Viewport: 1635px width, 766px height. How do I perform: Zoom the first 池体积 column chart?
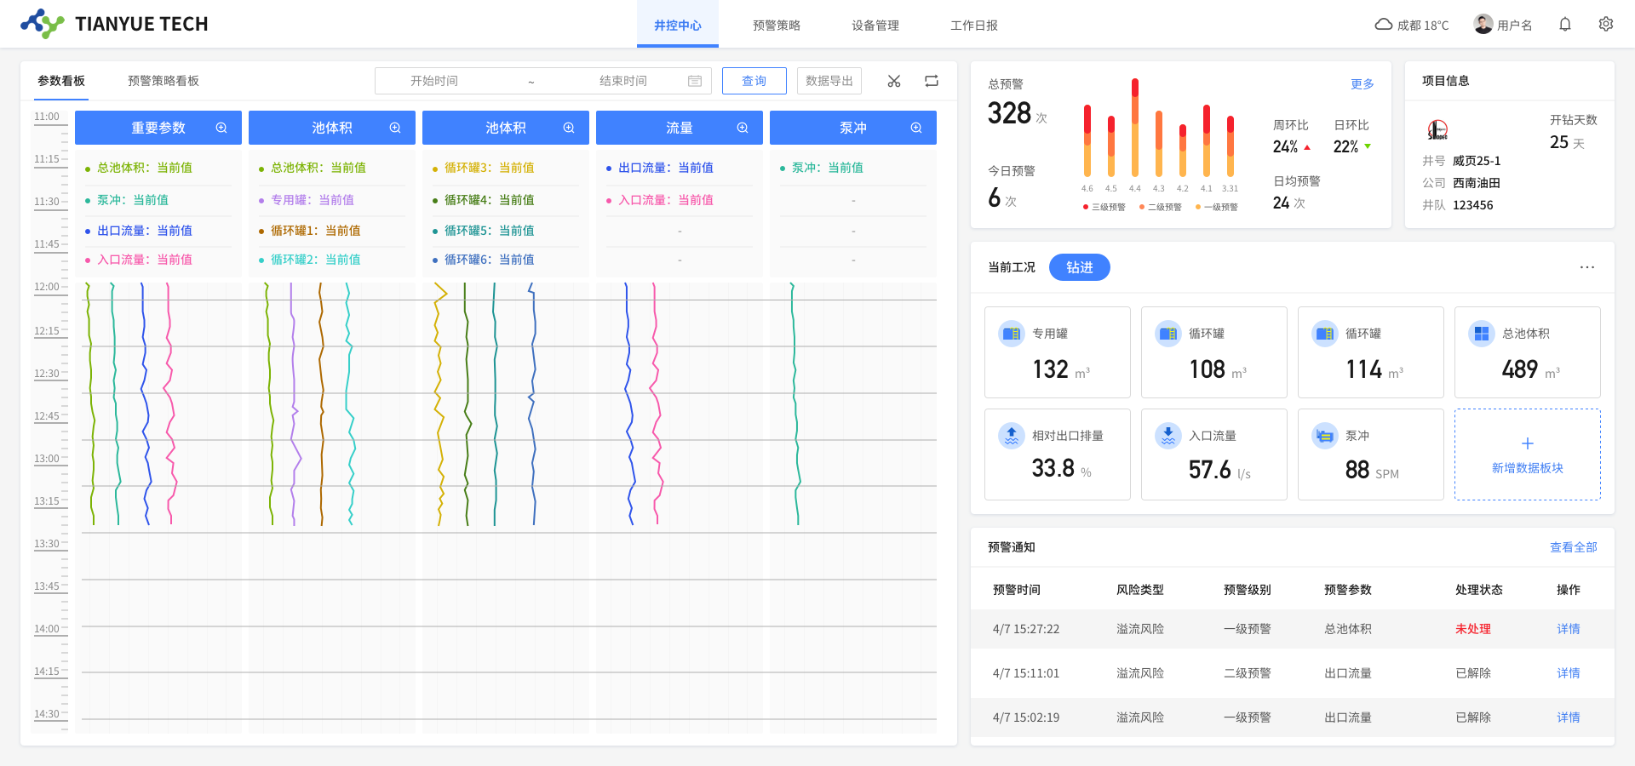(395, 128)
